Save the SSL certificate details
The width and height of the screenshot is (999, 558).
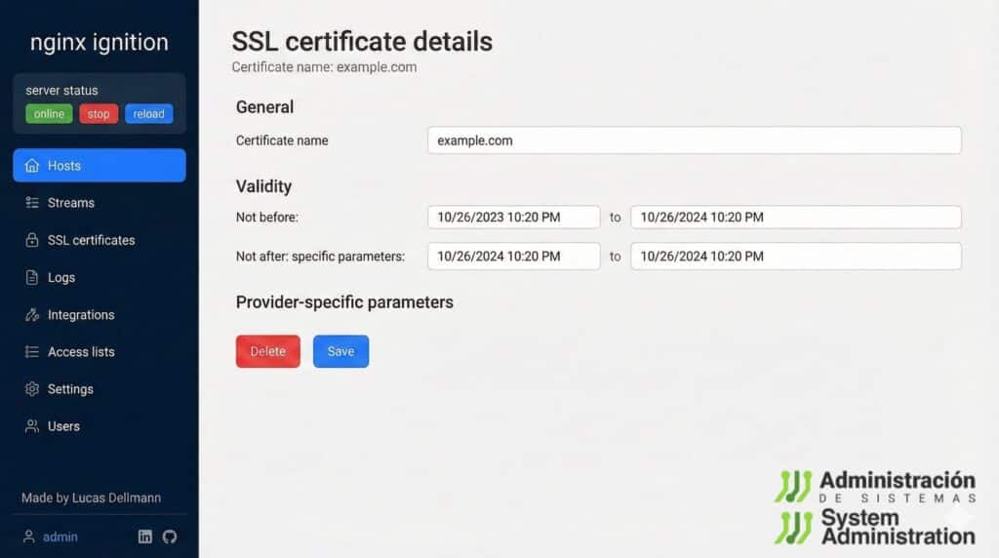[x=340, y=351]
